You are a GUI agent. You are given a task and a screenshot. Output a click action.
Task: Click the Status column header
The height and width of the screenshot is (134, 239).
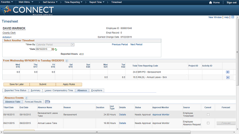[x=138, y=108]
